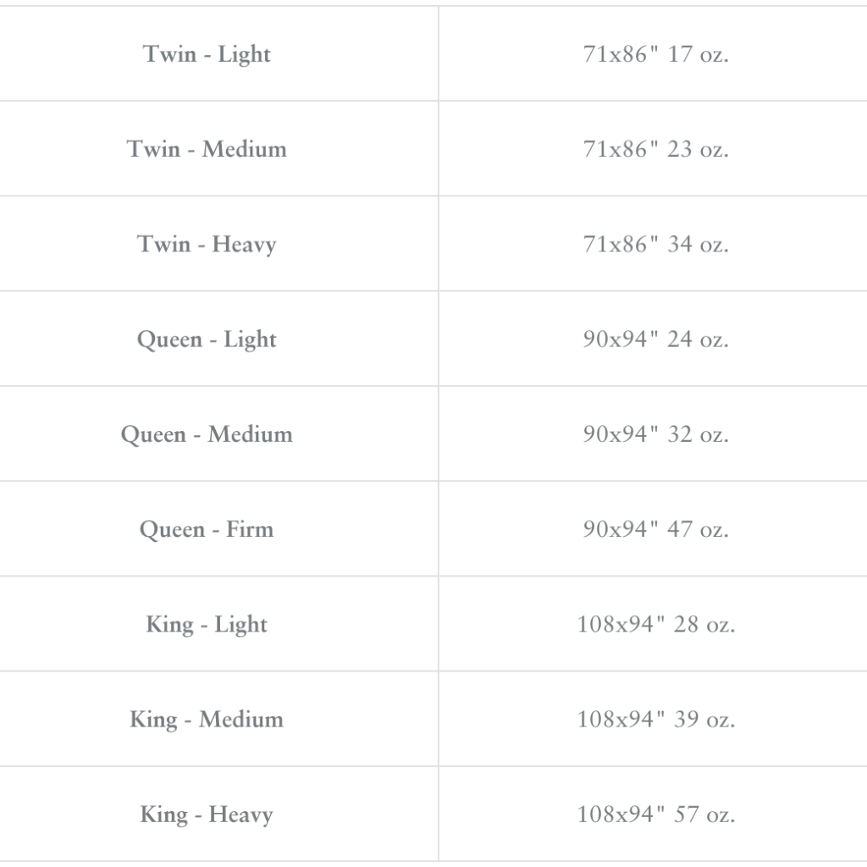Click the 'Queen - Medium' label
Screen dimensions: 867x867
(x=207, y=434)
